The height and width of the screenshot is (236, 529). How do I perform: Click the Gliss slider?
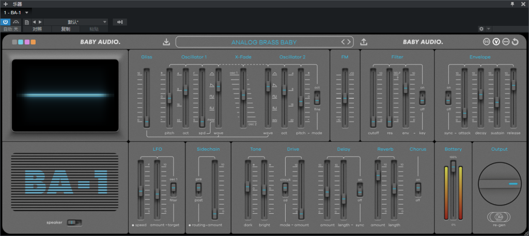click(x=146, y=98)
